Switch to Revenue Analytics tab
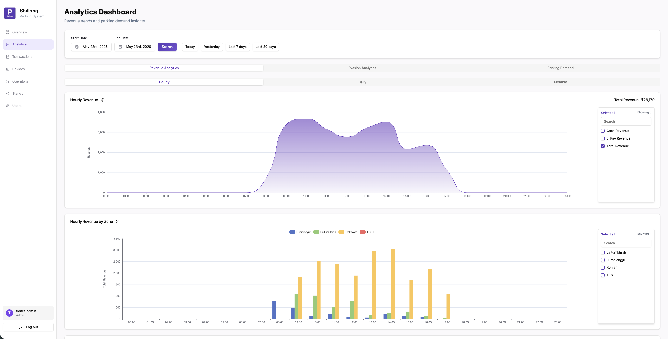The height and width of the screenshot is (339, 668). click(x=164, y=68)
